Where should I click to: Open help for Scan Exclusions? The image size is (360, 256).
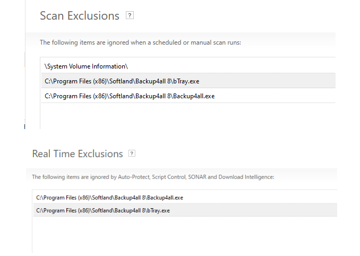(x=130, y=15)
